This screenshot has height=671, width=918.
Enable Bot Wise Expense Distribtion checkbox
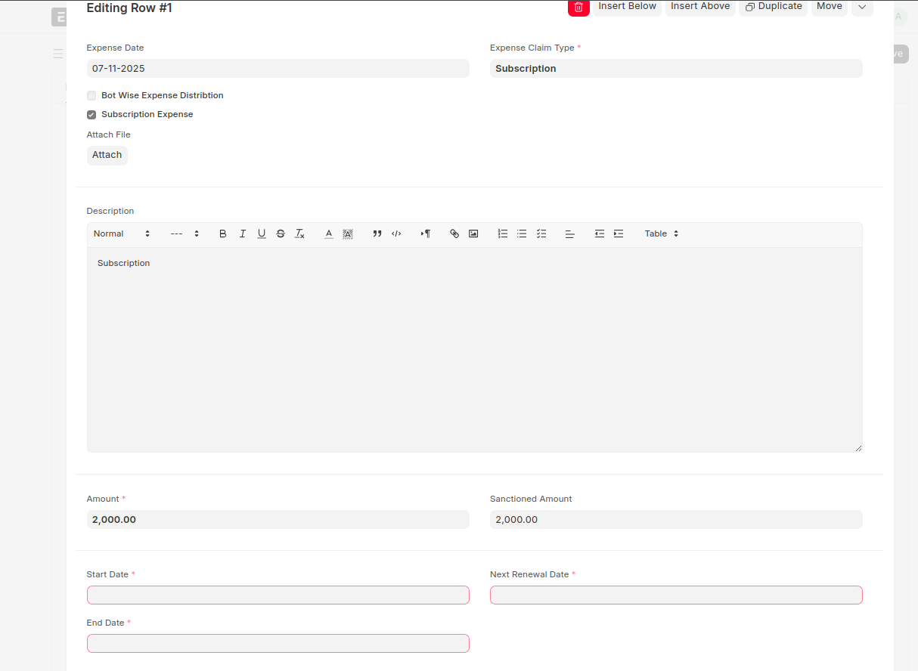tap(91, 96)
